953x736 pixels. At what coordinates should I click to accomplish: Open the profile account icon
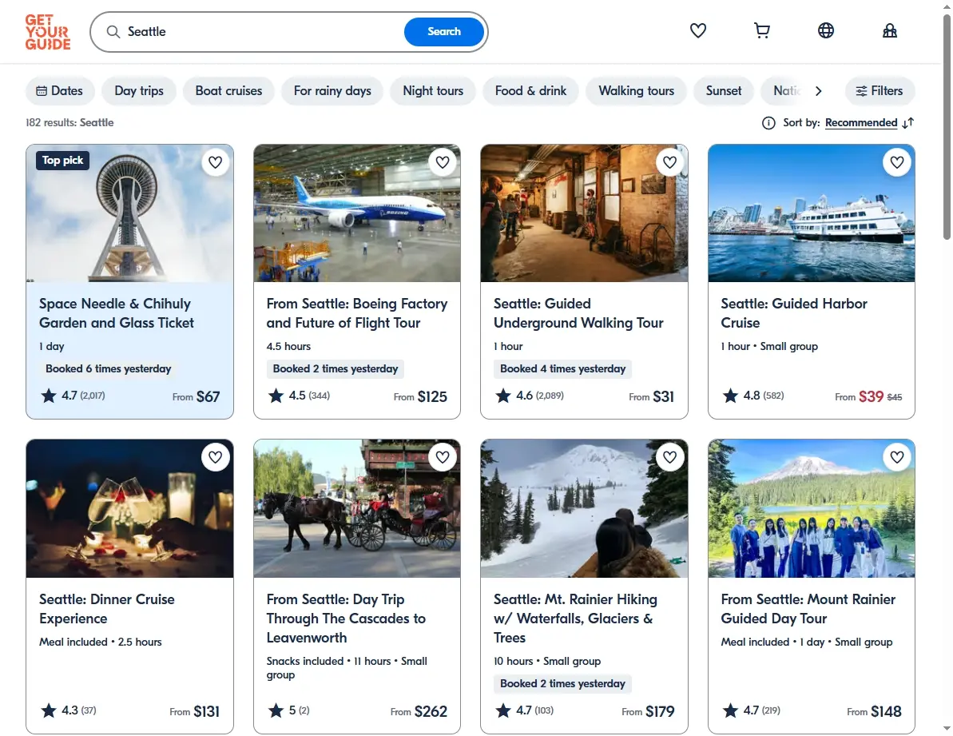889,30
